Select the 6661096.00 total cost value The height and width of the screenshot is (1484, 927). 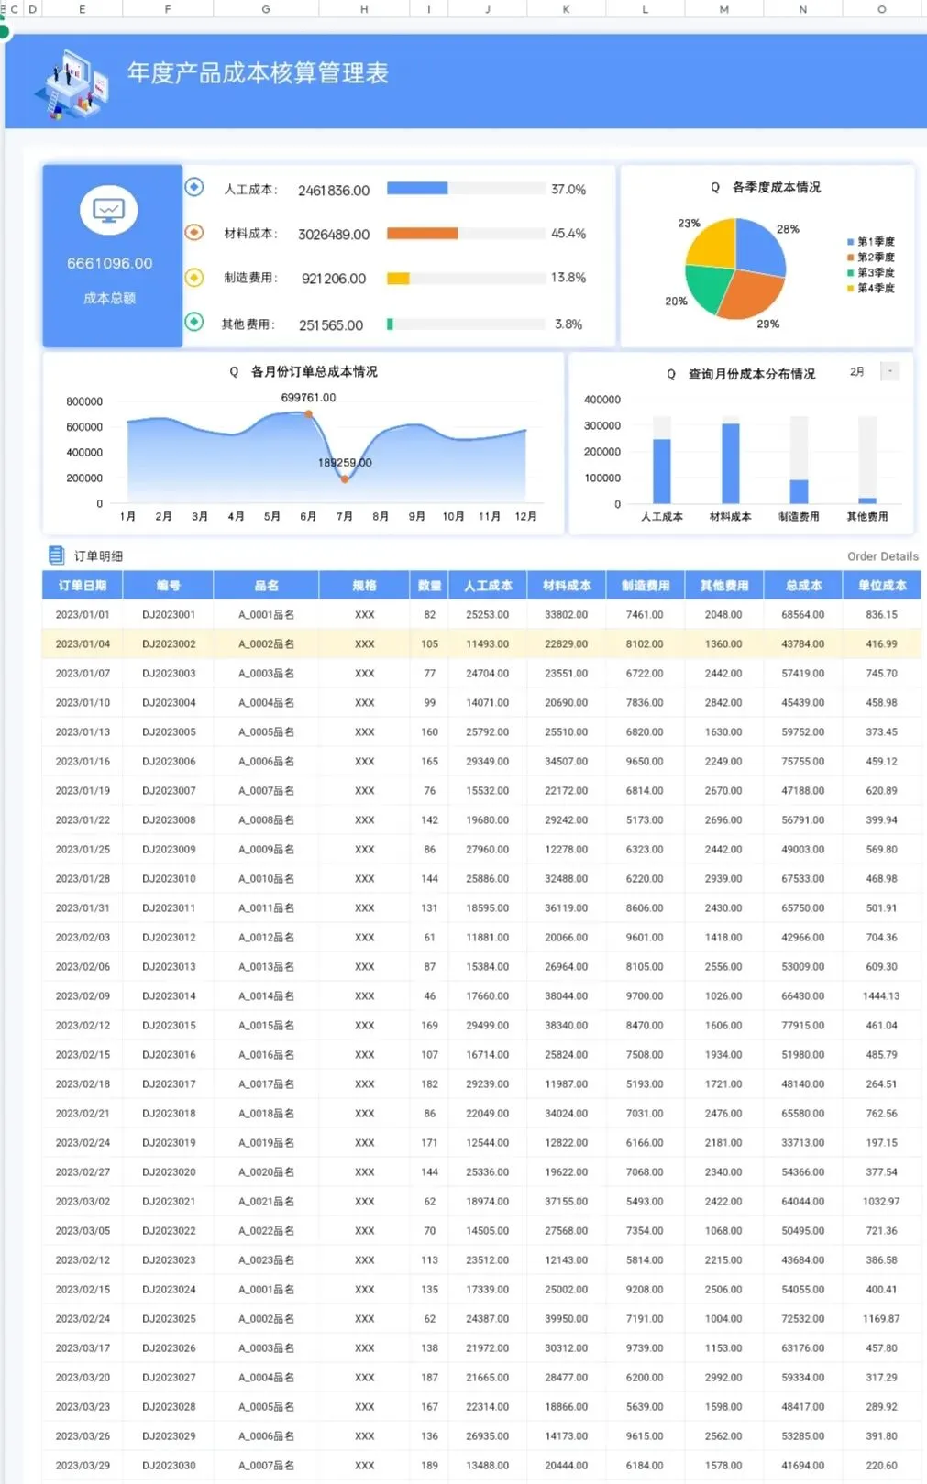click(x=110, y=264)
